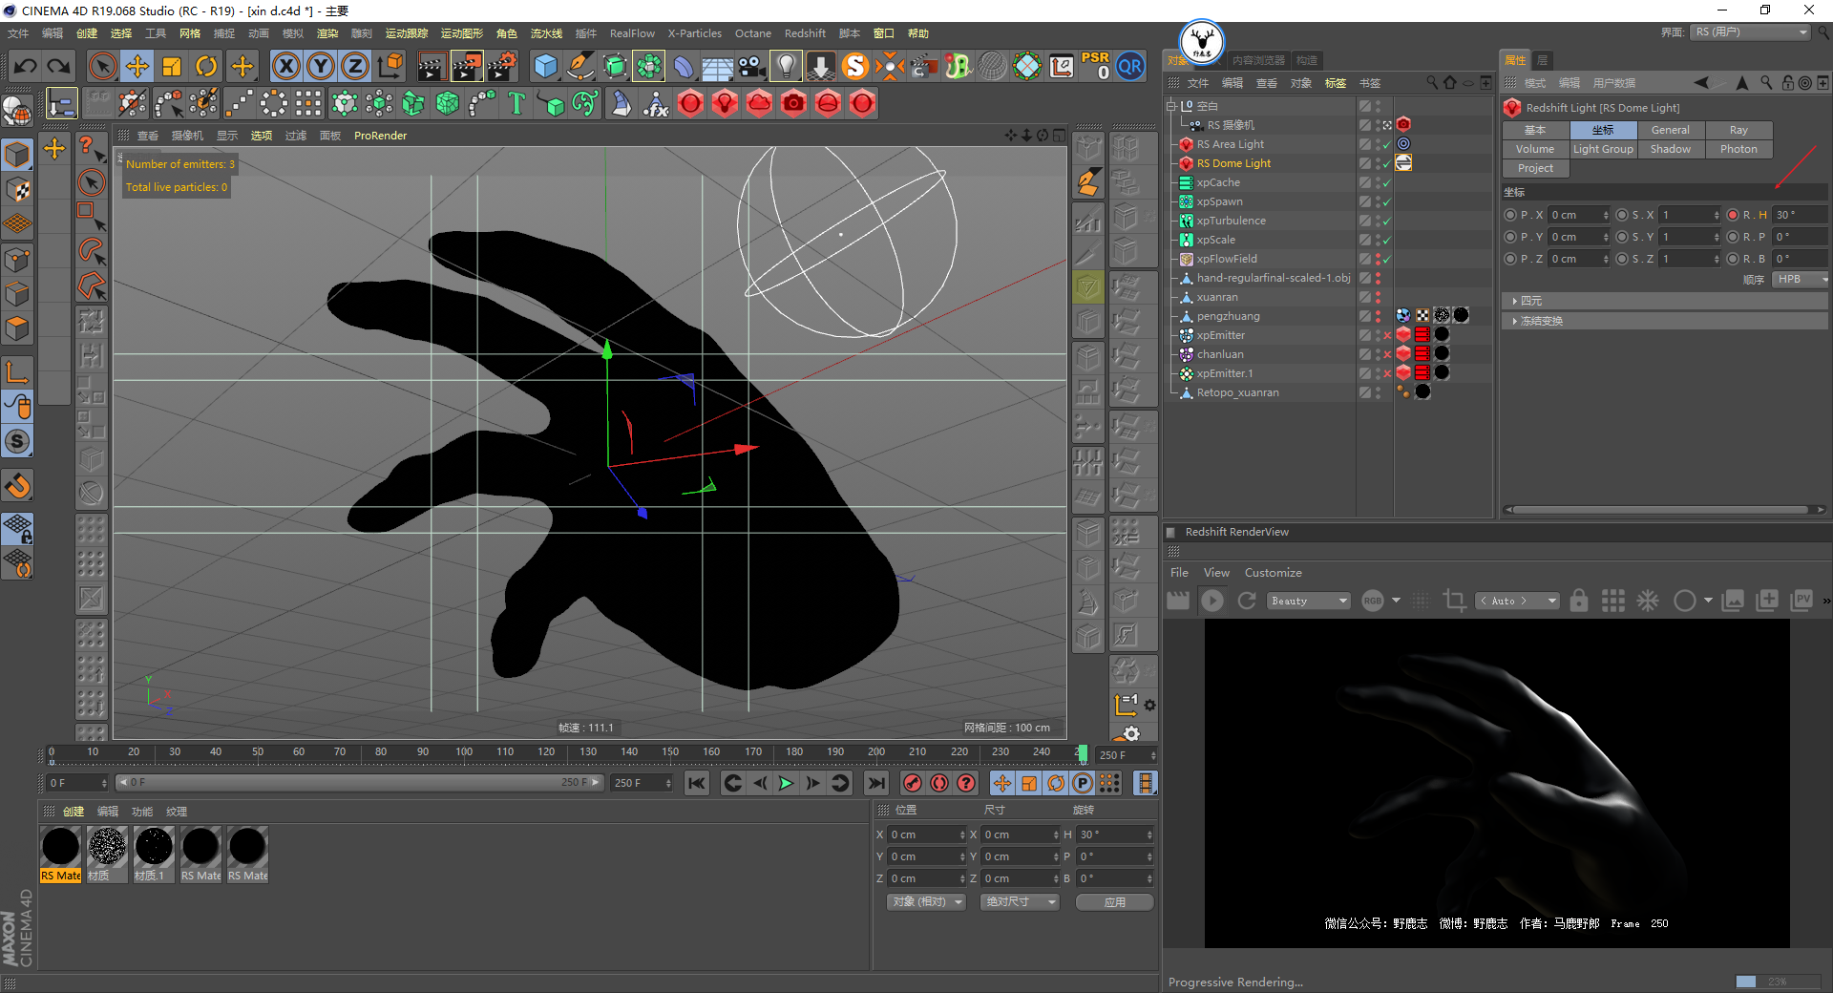Image resolution: width=1833 pixels, height=993 pixels.
Task: Click the green timeline playhead marker
Action: click(x=1083, y=754)
